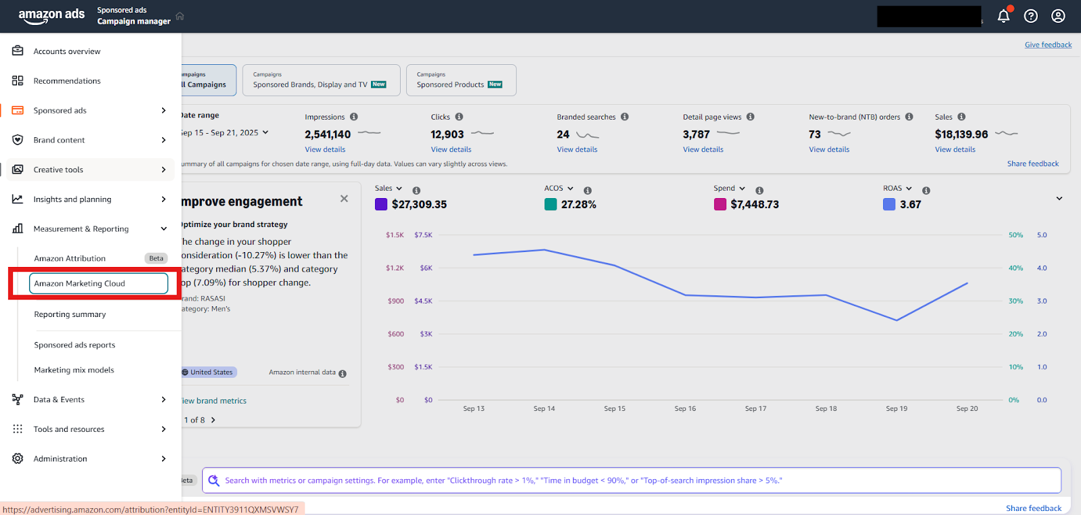
Task: Click the Administration gear icon
Action: (x=18, y=458)
